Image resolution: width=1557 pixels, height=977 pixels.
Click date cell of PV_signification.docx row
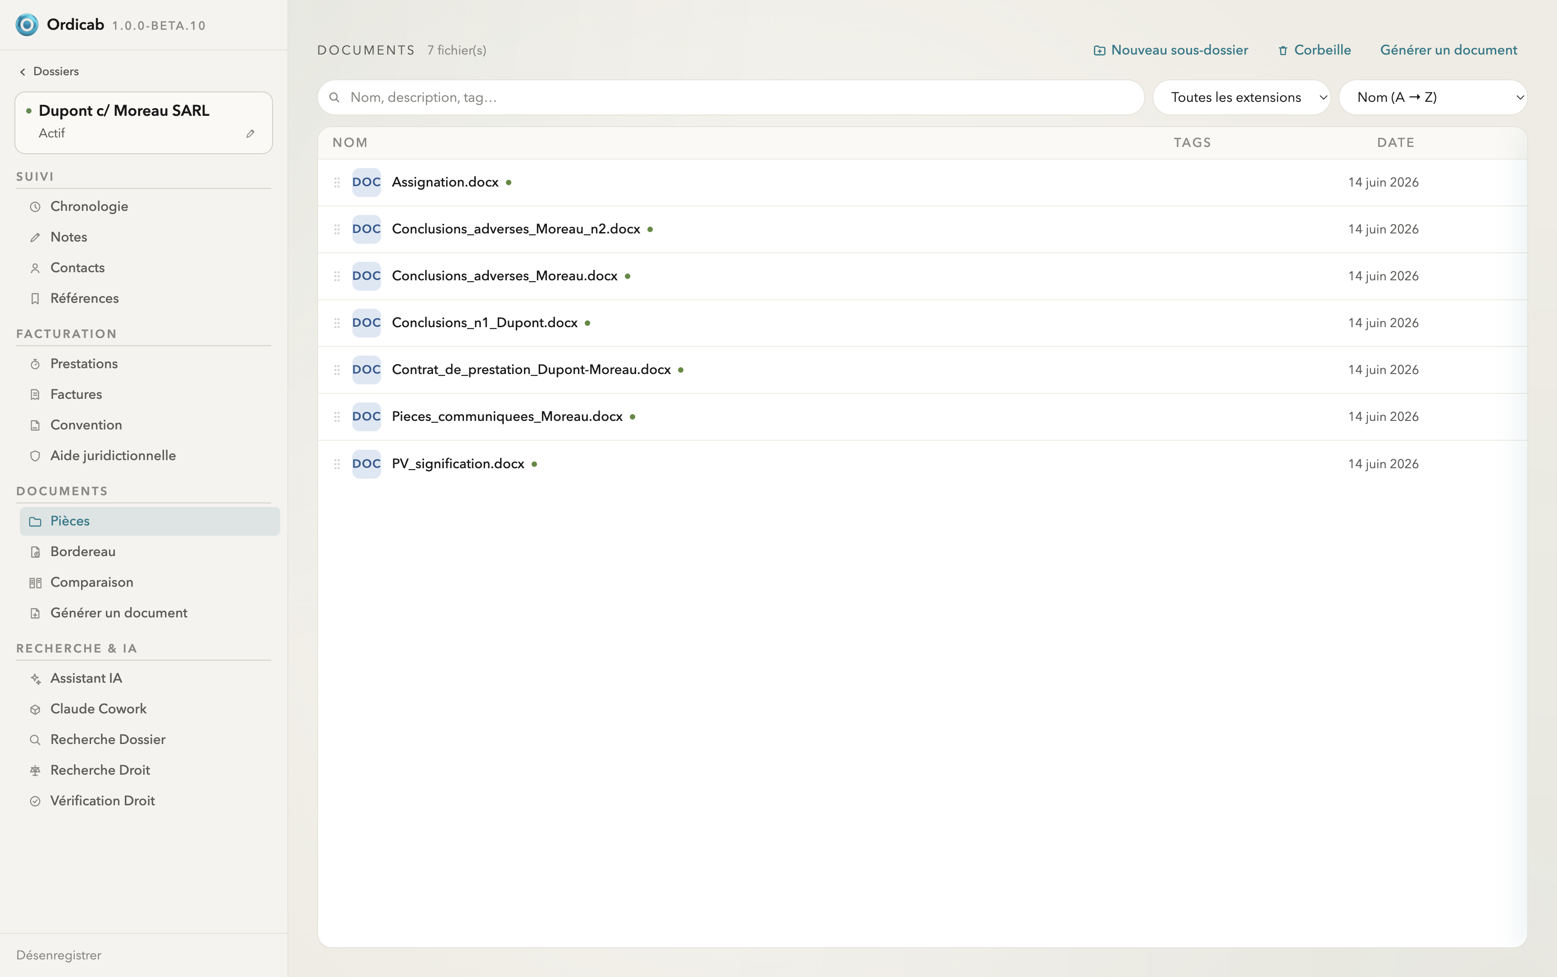tap(1383, 464)
